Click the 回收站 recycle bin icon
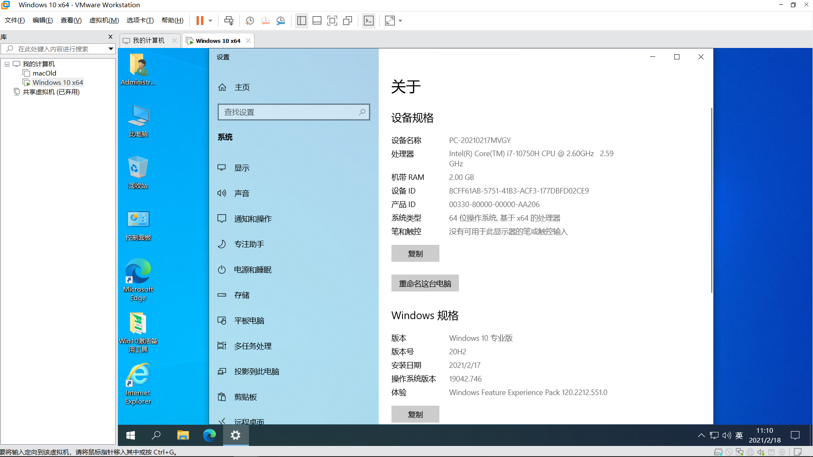 (138, 173)
